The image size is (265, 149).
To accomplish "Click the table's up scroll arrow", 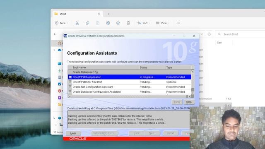I will [x=193, y=72].
